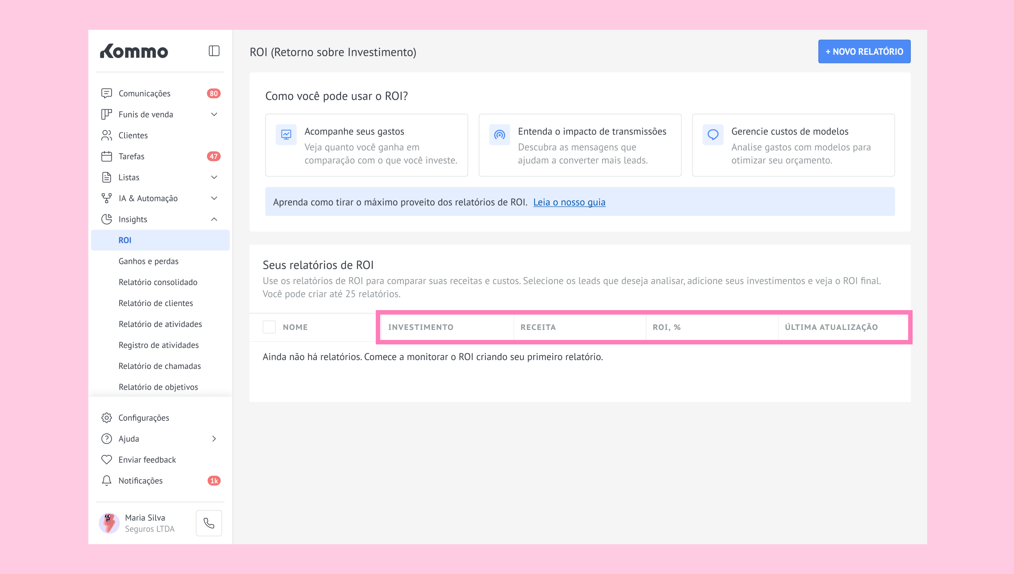Click the Comunicações chat icon
Image resolution: width=1014 pixels, height=574 pixels.
click(x=107, y=94)
